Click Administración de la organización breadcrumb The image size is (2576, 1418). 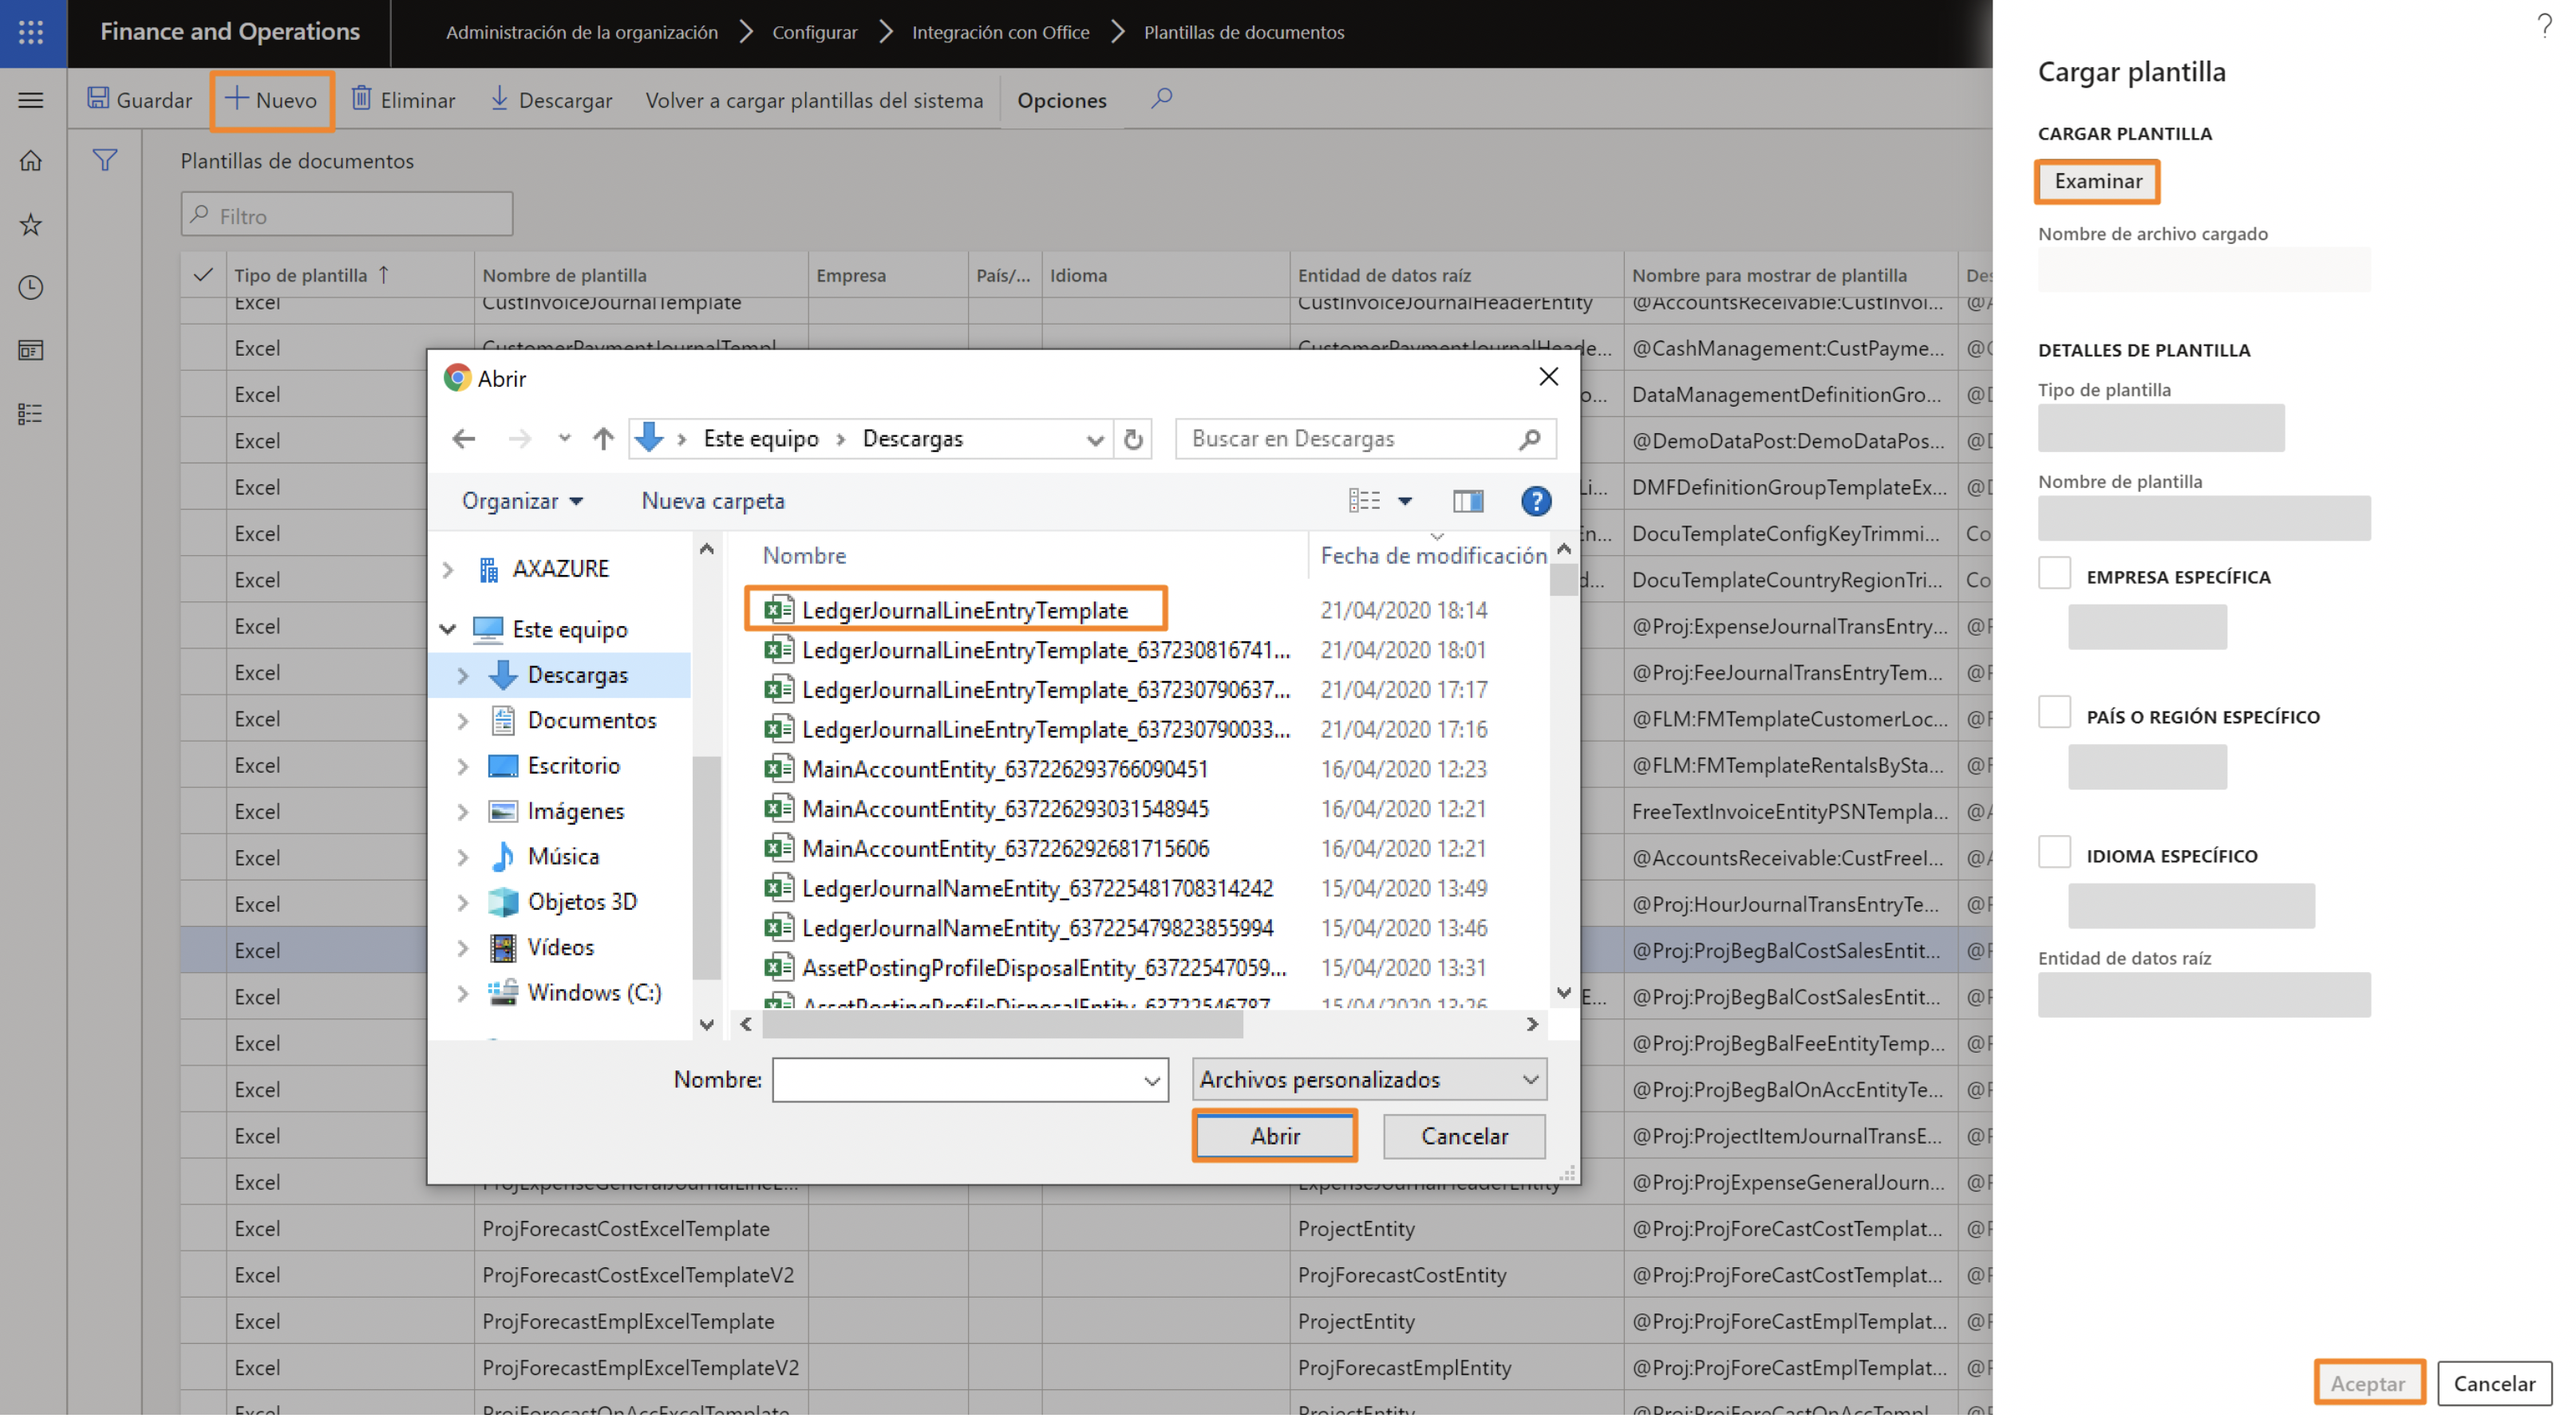point(581,32)
